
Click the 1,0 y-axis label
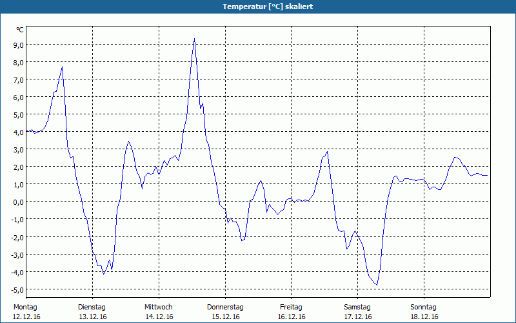(x=18, y=185)
